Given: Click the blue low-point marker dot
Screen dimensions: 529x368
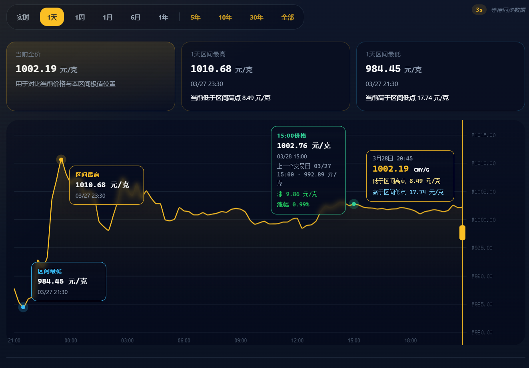Looking at the screenshot, I should pos(23,307).
